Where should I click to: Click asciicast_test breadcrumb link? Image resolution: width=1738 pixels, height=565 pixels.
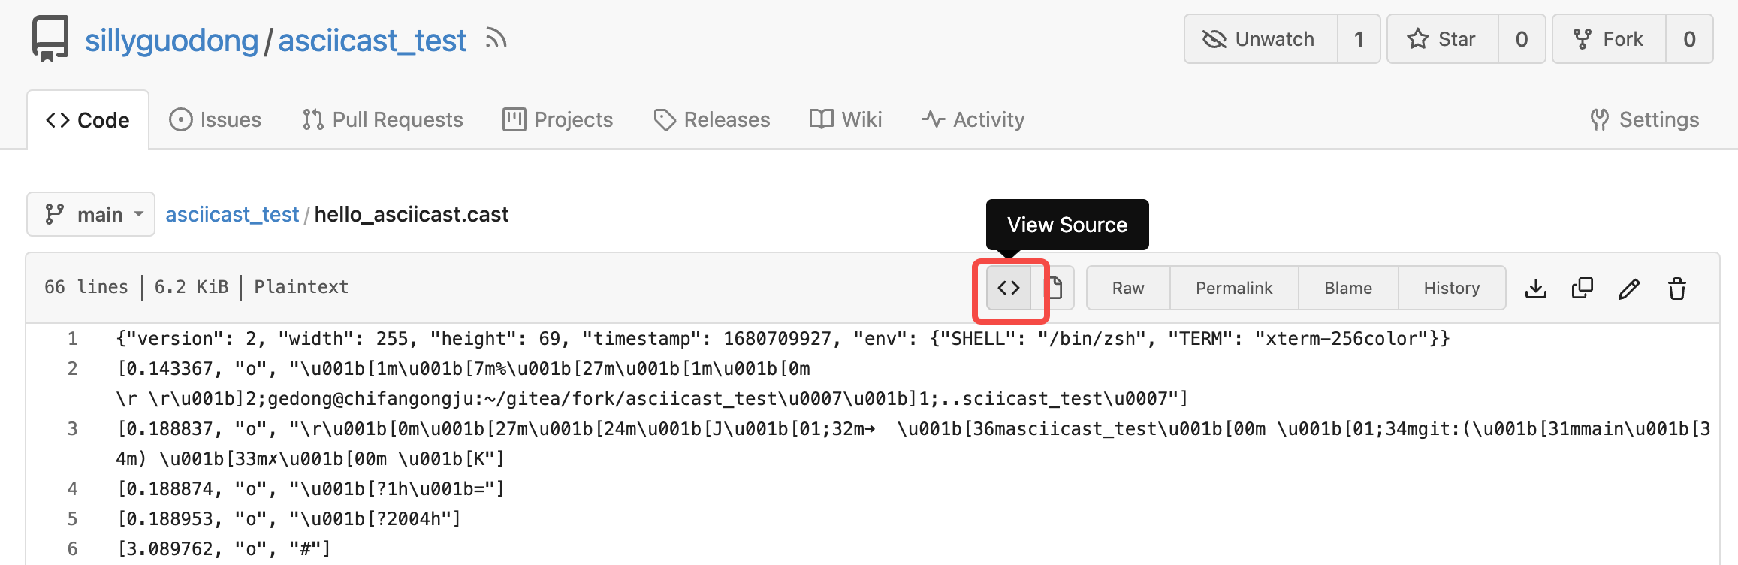(232, 215)
